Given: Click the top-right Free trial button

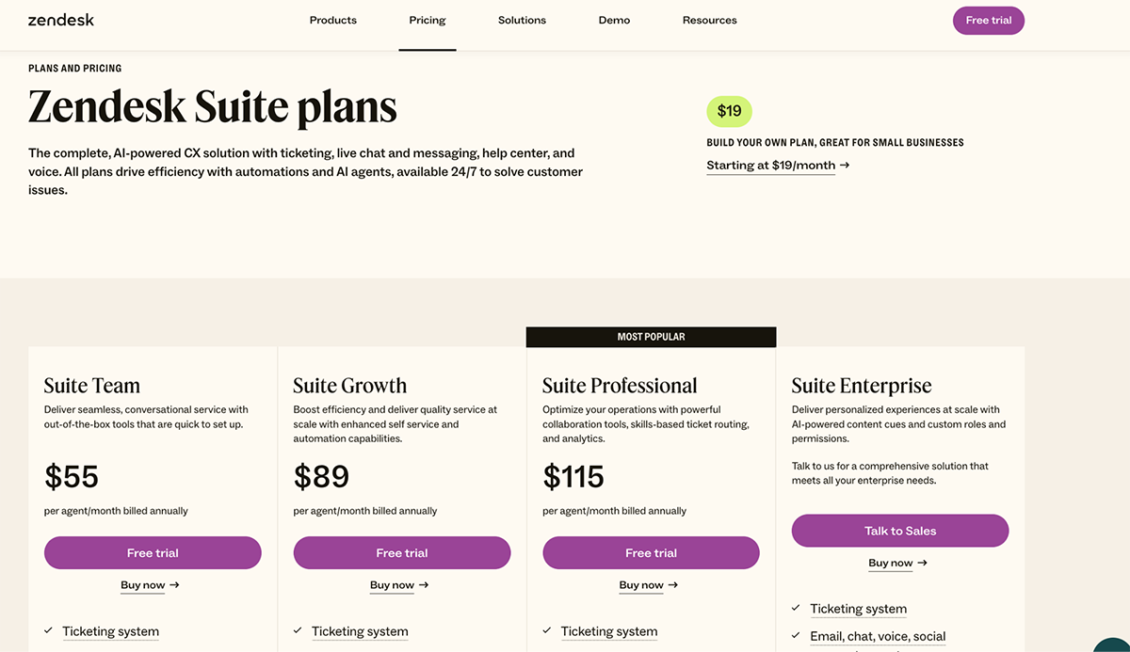Looking at the screenshot, I should [x=988, y=20].
